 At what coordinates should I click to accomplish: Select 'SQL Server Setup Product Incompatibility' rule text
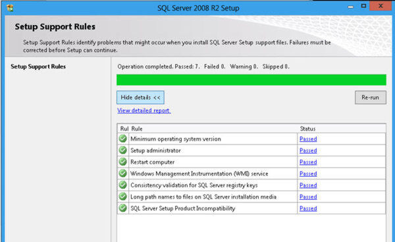point(182,208)
